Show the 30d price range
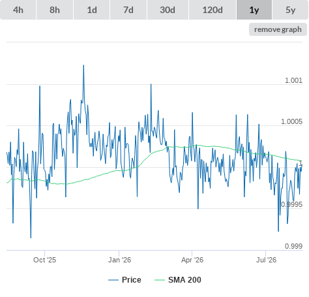 pos(168,10)
